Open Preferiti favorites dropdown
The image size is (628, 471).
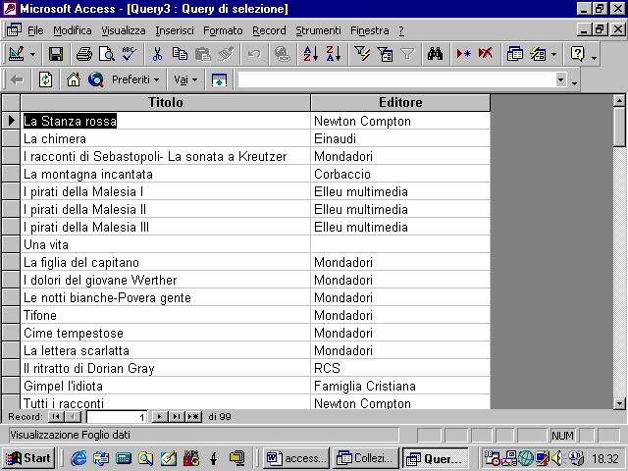(135, 79)
